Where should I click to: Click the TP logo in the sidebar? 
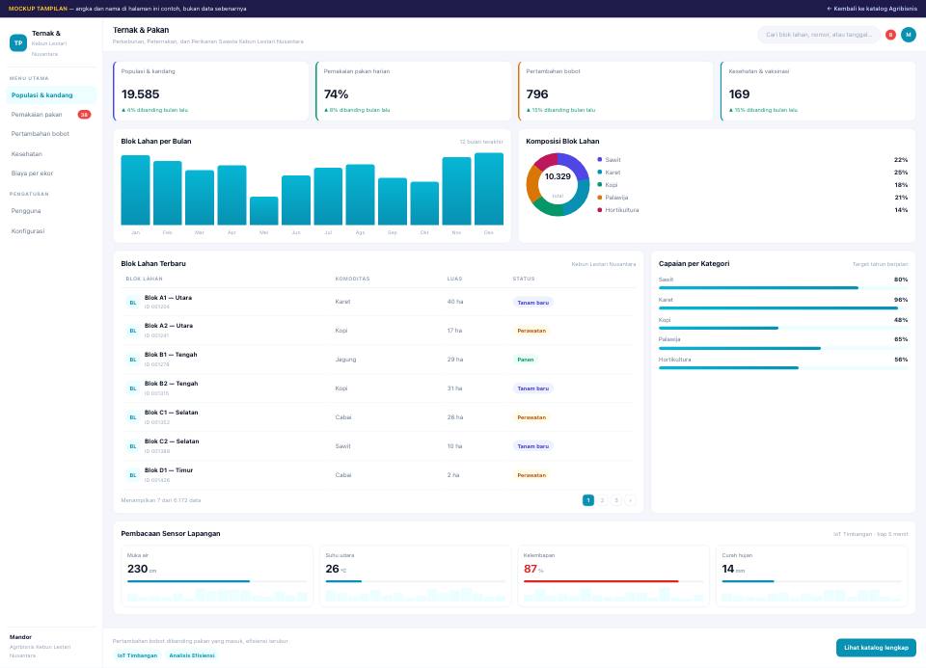coord(18,43)
